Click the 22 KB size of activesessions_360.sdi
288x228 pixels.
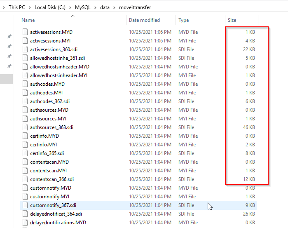[249, 49]
